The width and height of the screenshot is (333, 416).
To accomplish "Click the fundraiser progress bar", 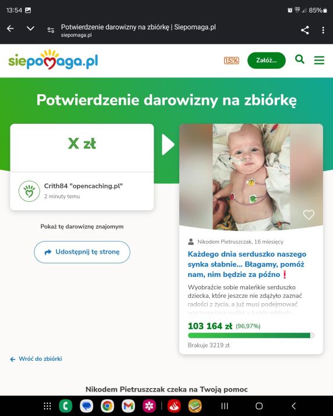I will coord(251,336).
